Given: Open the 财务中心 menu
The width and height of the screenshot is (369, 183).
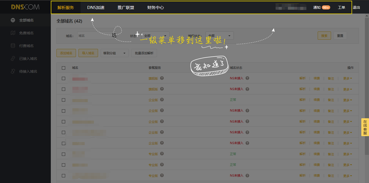Looking at the screenshot, I should pos(156,8).
